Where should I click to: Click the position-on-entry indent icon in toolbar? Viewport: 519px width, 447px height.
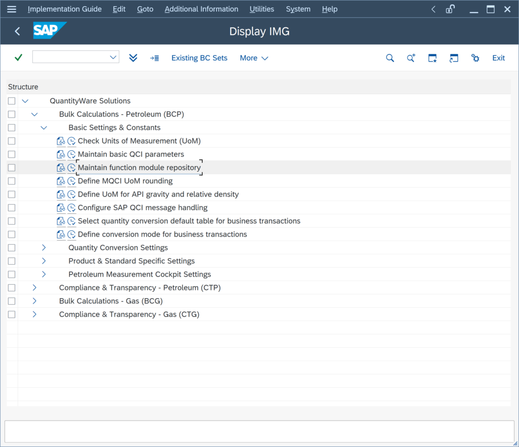[x=155, y=58]
